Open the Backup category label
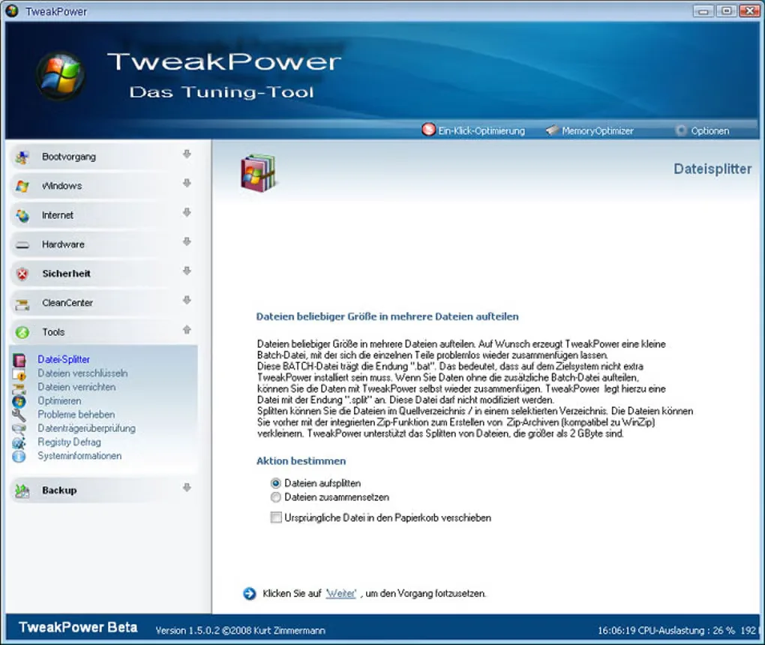 pyautogui.click(x=59, y=490)
